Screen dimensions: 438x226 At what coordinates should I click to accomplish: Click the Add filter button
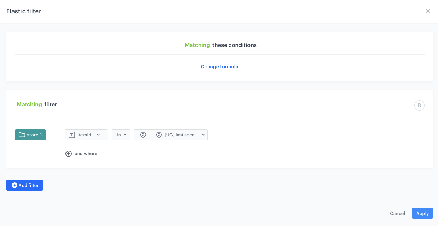pos(24,185)
